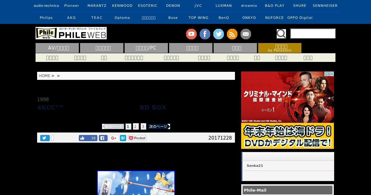371x195 pixels.
Task: Open the BenQ brand link
Action: [224, 18]
